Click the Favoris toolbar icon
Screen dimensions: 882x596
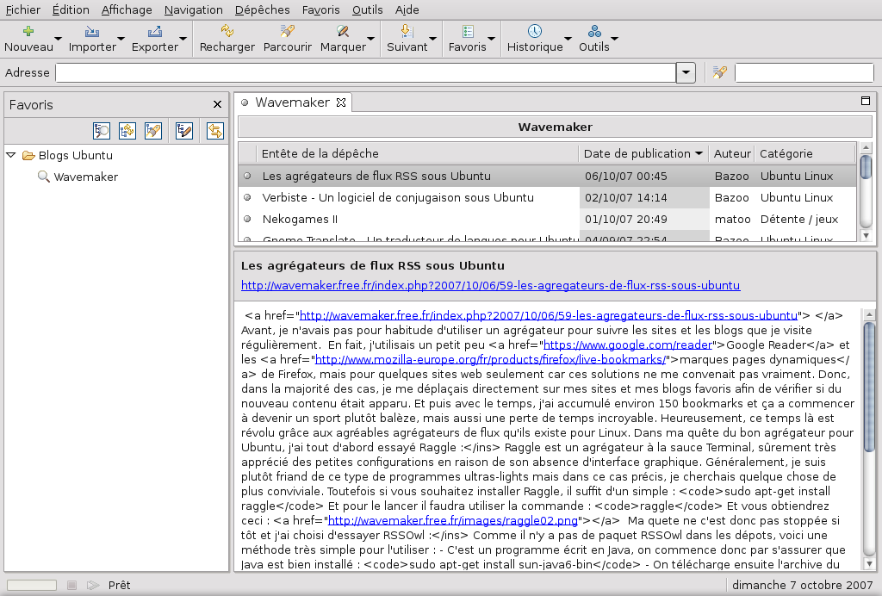(x=468, y=31)
